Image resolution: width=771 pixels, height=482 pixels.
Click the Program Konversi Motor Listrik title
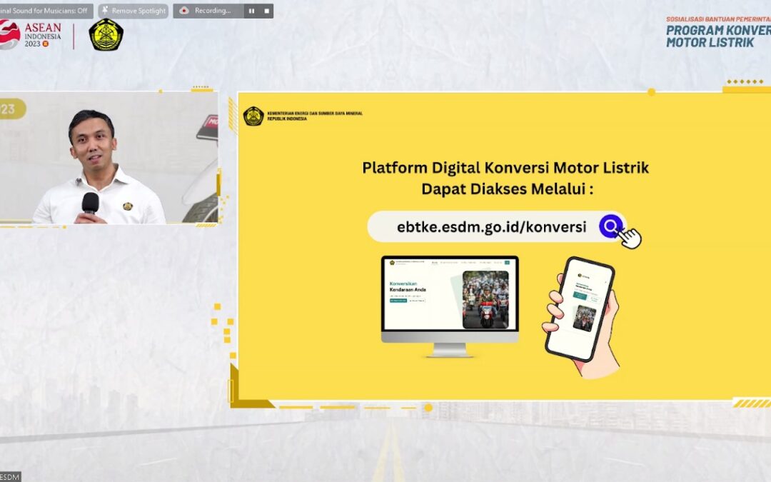pyautogui.click(x=718, y=36)
